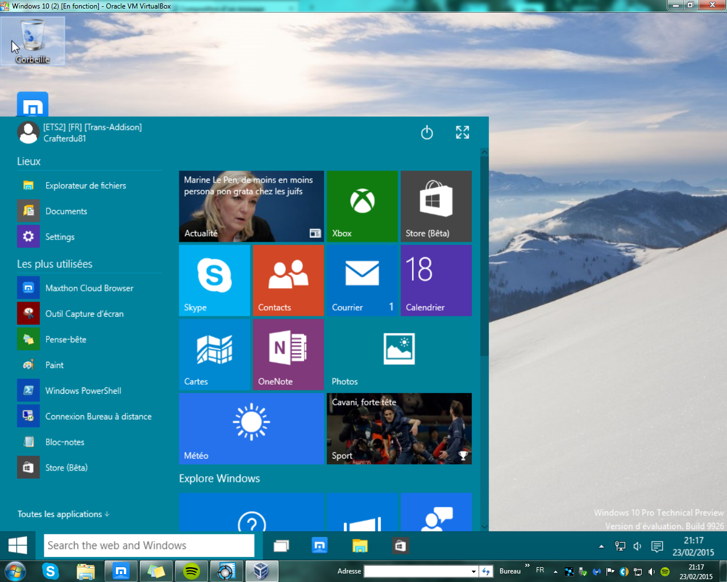Open the Cavani Sport news tile
Viewport: 727px width, 582px height.
399,428
